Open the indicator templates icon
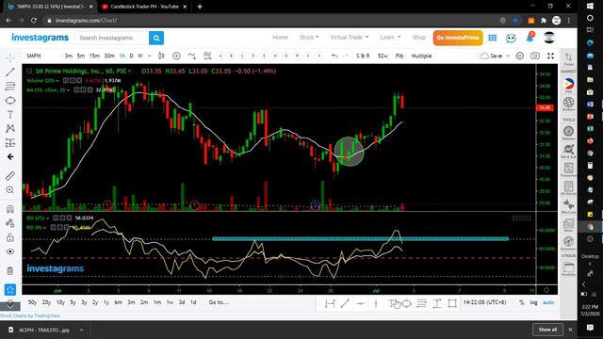The width and height of the screenshot is (603, 339). pyautogui.click(x=207, y=56)
